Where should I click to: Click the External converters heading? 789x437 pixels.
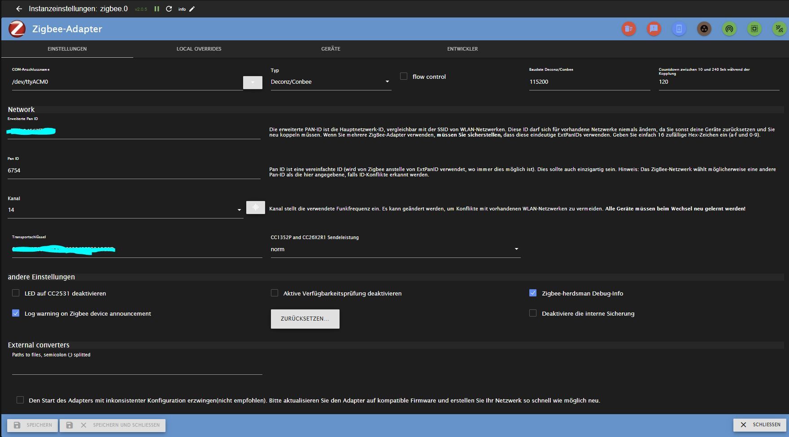[x=39, y=345]
